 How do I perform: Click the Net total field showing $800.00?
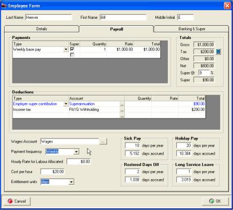pyautogui.click(x=204, y=66)
